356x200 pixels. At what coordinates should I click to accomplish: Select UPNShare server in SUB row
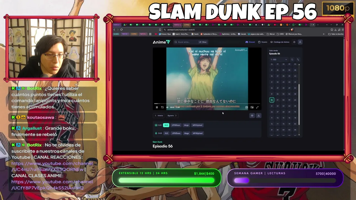[x=176, y=125]
